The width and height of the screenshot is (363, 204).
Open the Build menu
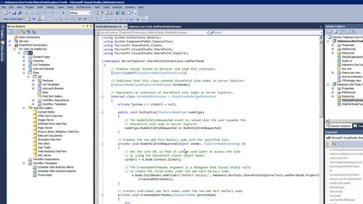click(40, 7)
